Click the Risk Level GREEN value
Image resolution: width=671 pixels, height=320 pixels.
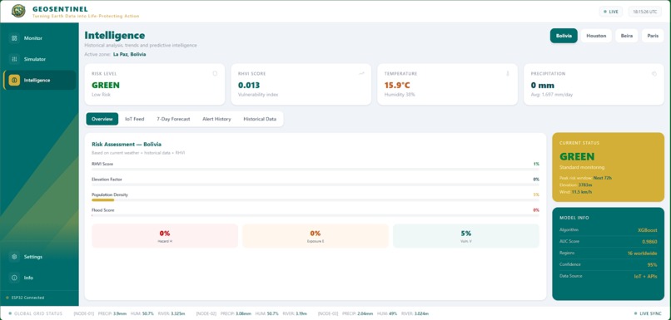tap(106, 85)
